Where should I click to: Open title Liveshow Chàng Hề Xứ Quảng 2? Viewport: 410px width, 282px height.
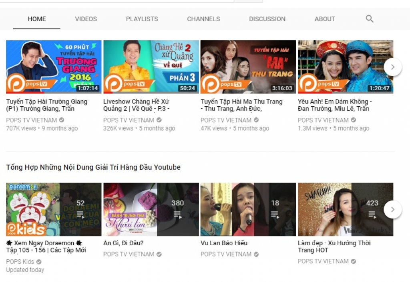pyautogui.click(x=136, y=105)
